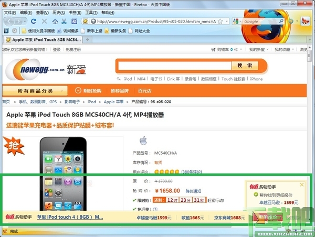Open the 网址大全 bookmark
Image resolution: width=315 pixels, height=237 pixels.
(x=139, y=31)
